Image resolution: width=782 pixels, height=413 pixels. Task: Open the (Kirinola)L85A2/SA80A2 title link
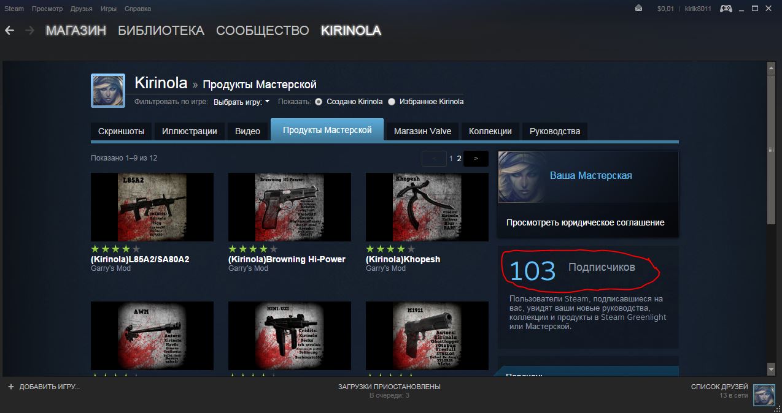(x=140, y=259)
